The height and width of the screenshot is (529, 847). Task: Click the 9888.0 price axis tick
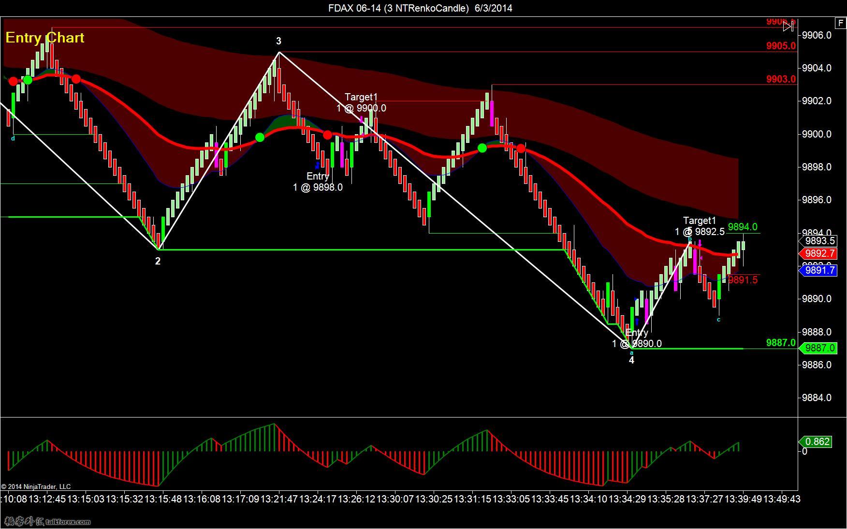pyautogui.click(x=817, y=332)
